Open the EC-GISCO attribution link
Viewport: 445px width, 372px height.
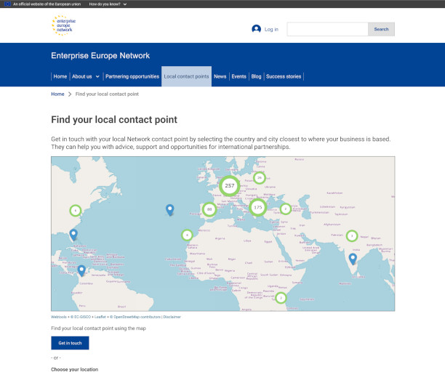pyautogui.click(x=82, y=317)
